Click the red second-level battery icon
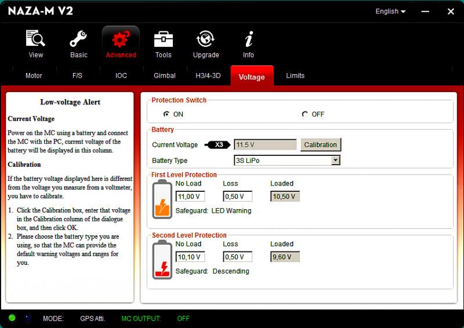This screenshot has width=464, height=328. (x=162, y=260)
